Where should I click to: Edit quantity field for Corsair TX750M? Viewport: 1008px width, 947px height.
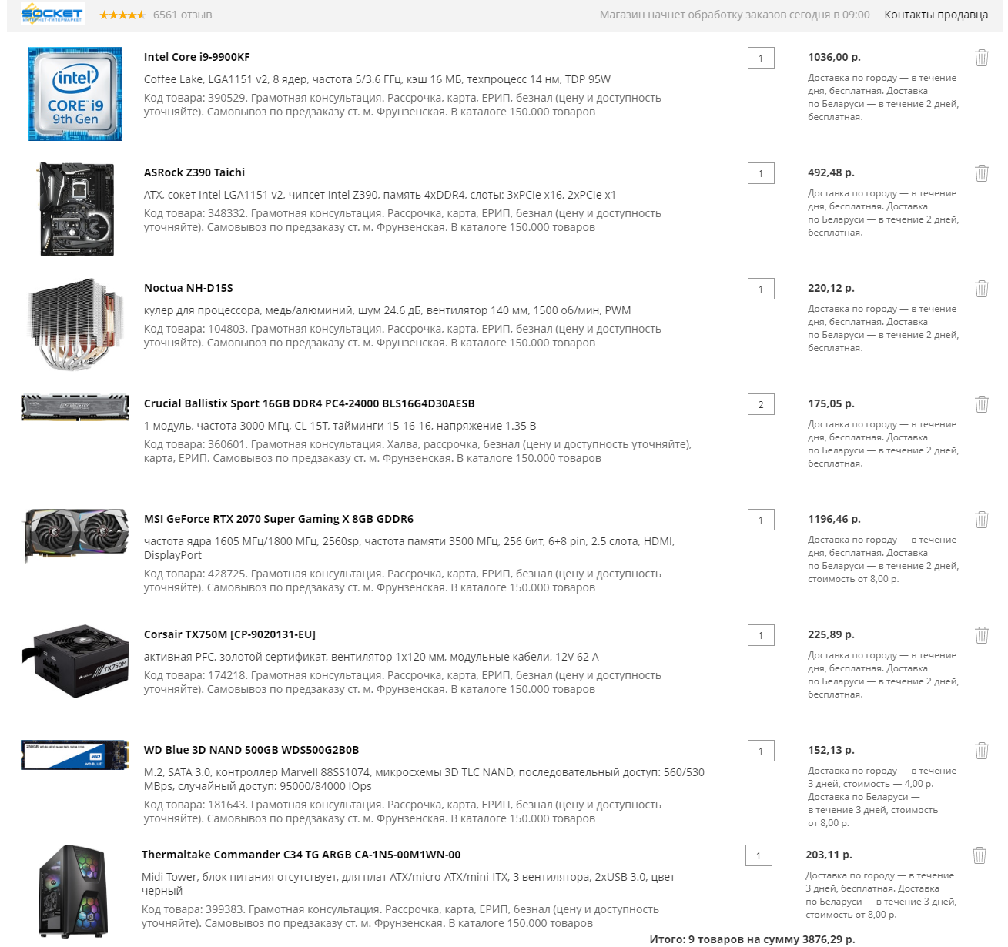(x=761, y=635)
